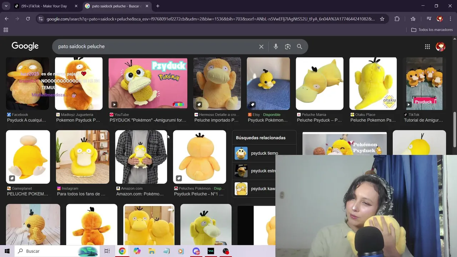Image resolution: width=457 pixels, height=257 pixels.
Task: Open the Google account avatar
Action: tap(441, 46)
